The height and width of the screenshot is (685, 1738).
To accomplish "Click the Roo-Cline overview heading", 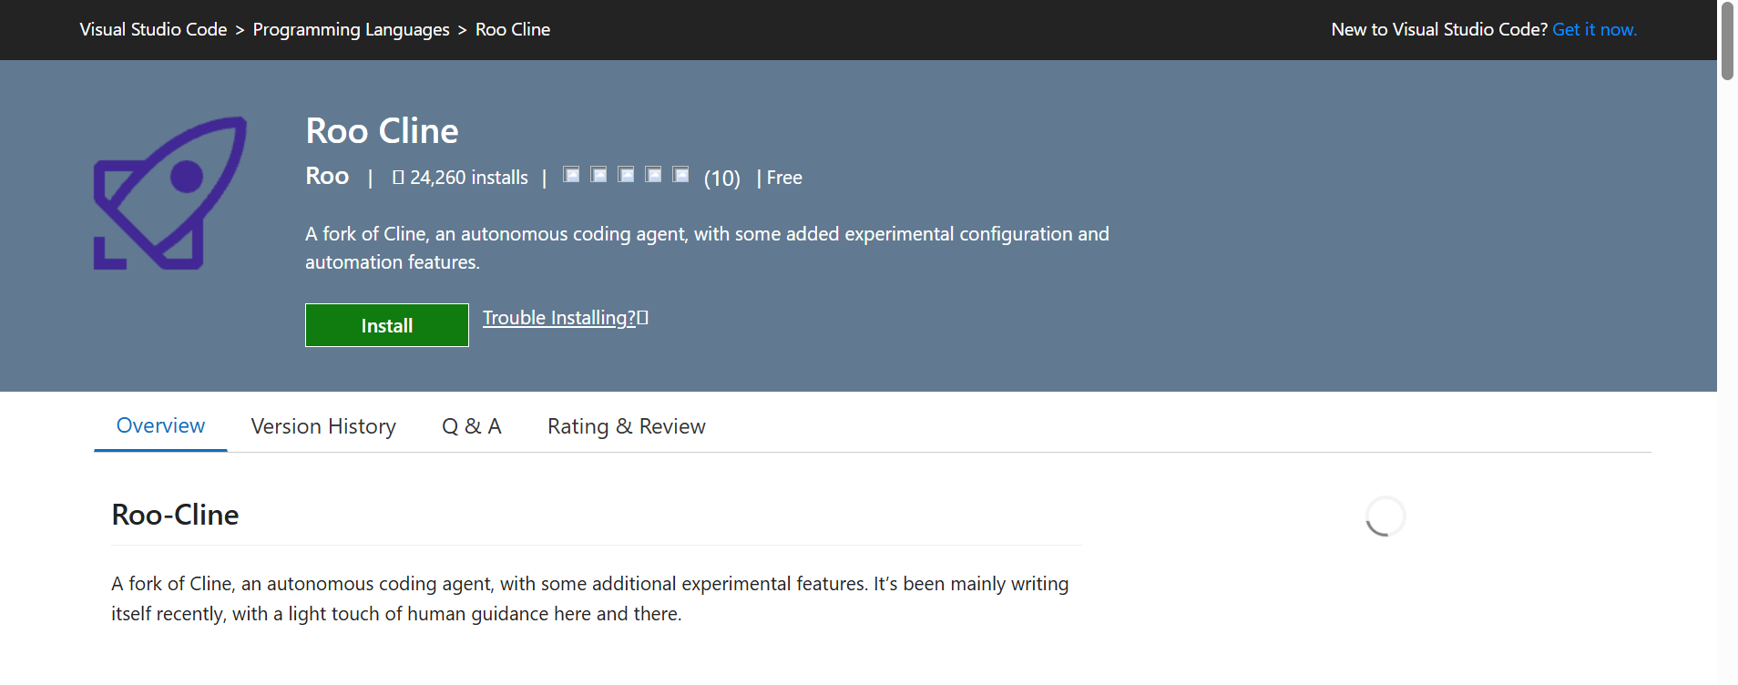I will click(x=175, y=515).
